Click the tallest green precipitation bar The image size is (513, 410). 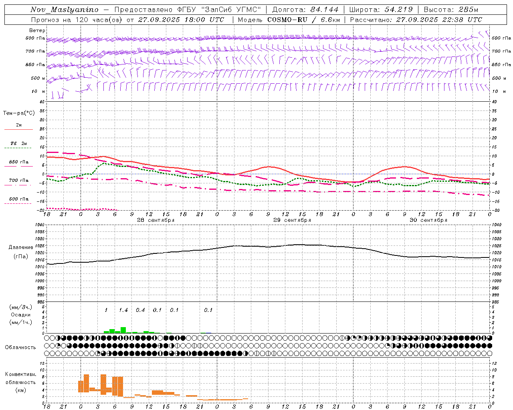click(123, 330)
